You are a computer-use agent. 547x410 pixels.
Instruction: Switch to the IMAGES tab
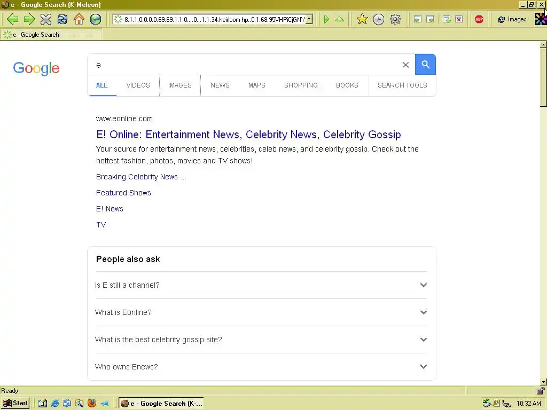(x=180, y=85)
